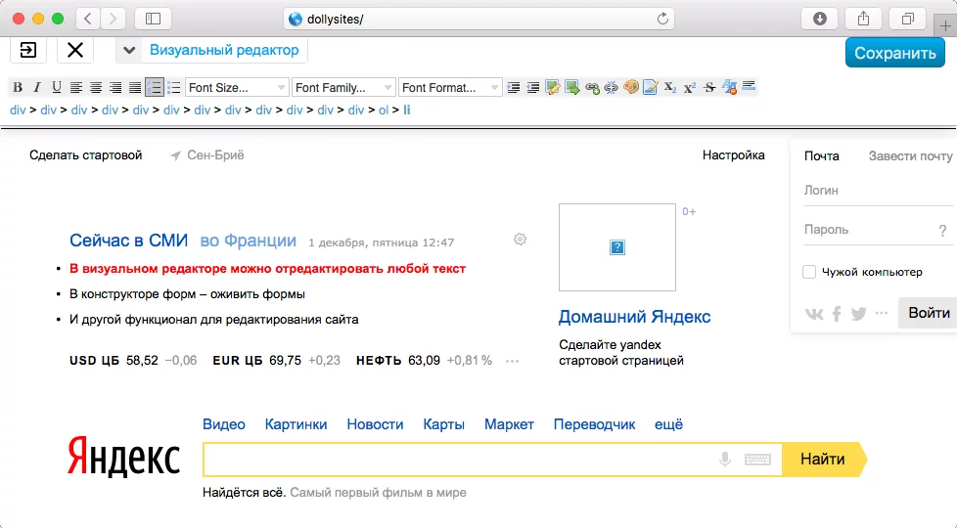Sign in with the Facebook icon
Screen dimensions: 957x528
[x=837, y=314]
